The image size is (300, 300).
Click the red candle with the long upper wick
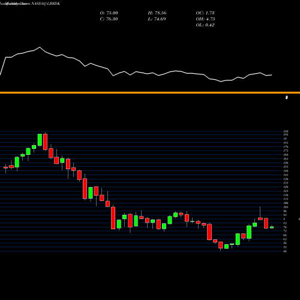point(260,219)
